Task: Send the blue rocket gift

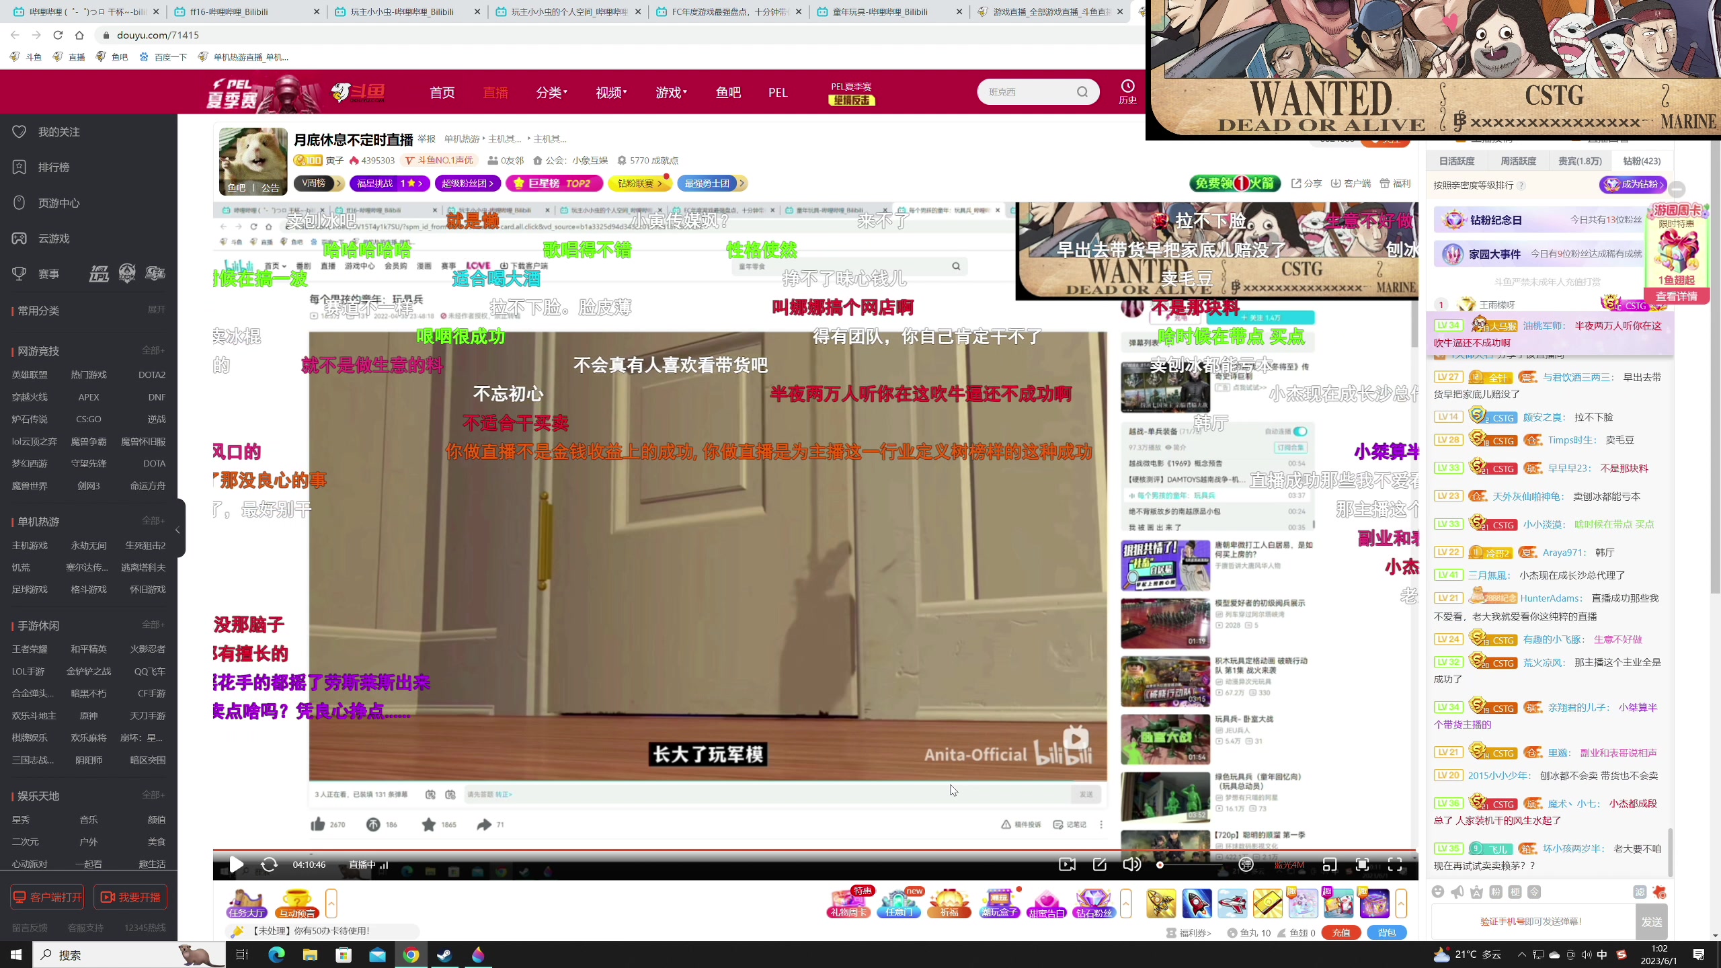Action: [1197, 903]
